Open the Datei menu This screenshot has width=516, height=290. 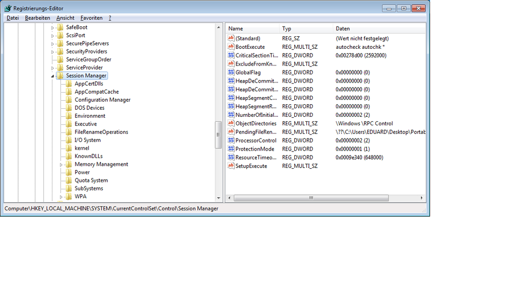(x=13, y=18)
